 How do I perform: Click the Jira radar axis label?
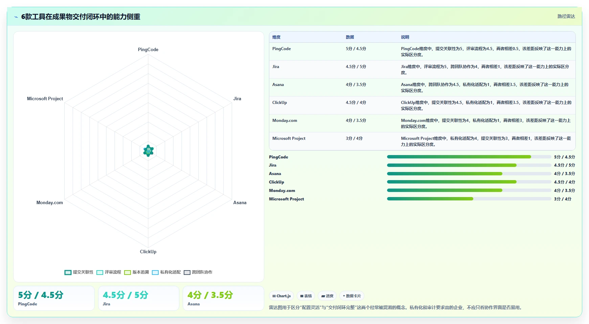point(237,99)
